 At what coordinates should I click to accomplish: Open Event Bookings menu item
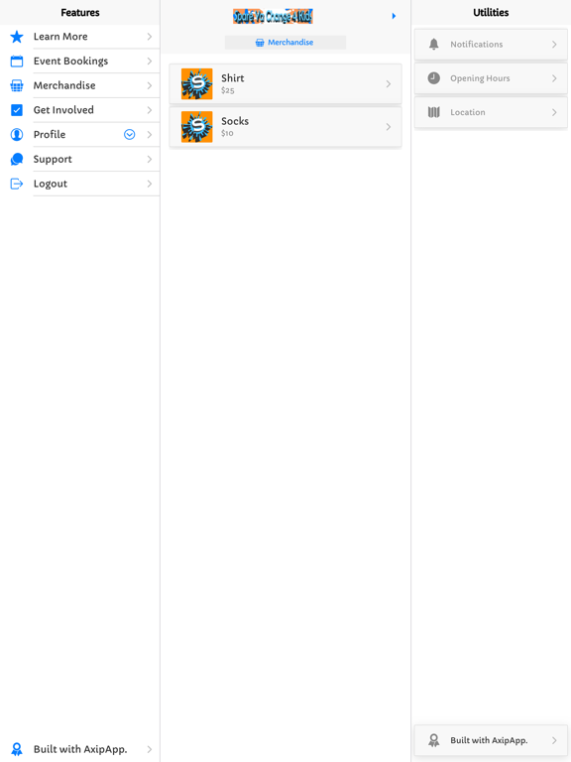point(79,62)
